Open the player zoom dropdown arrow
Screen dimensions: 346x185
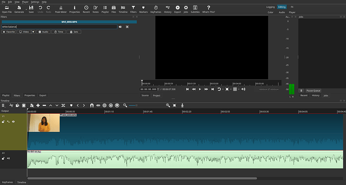[x=231, y=89]
